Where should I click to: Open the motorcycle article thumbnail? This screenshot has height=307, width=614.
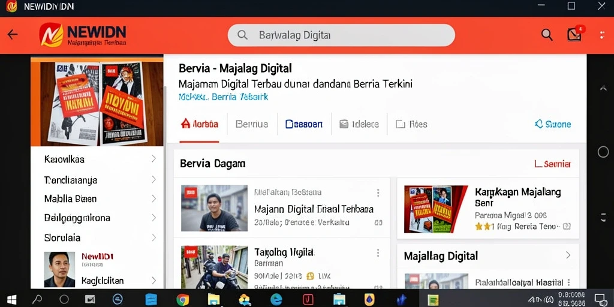[x=214, y=267]
